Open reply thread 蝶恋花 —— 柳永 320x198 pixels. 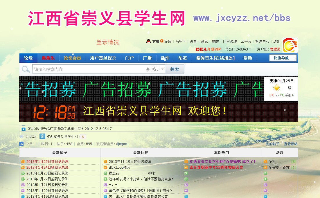click(132, 173)
